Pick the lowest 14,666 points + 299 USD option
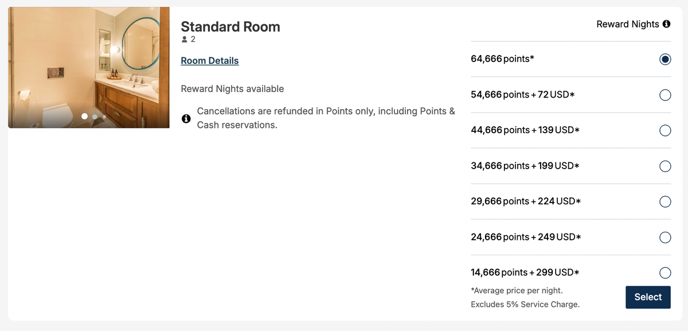Viewport: 688px width, 331px height. (x=665, y=272)
